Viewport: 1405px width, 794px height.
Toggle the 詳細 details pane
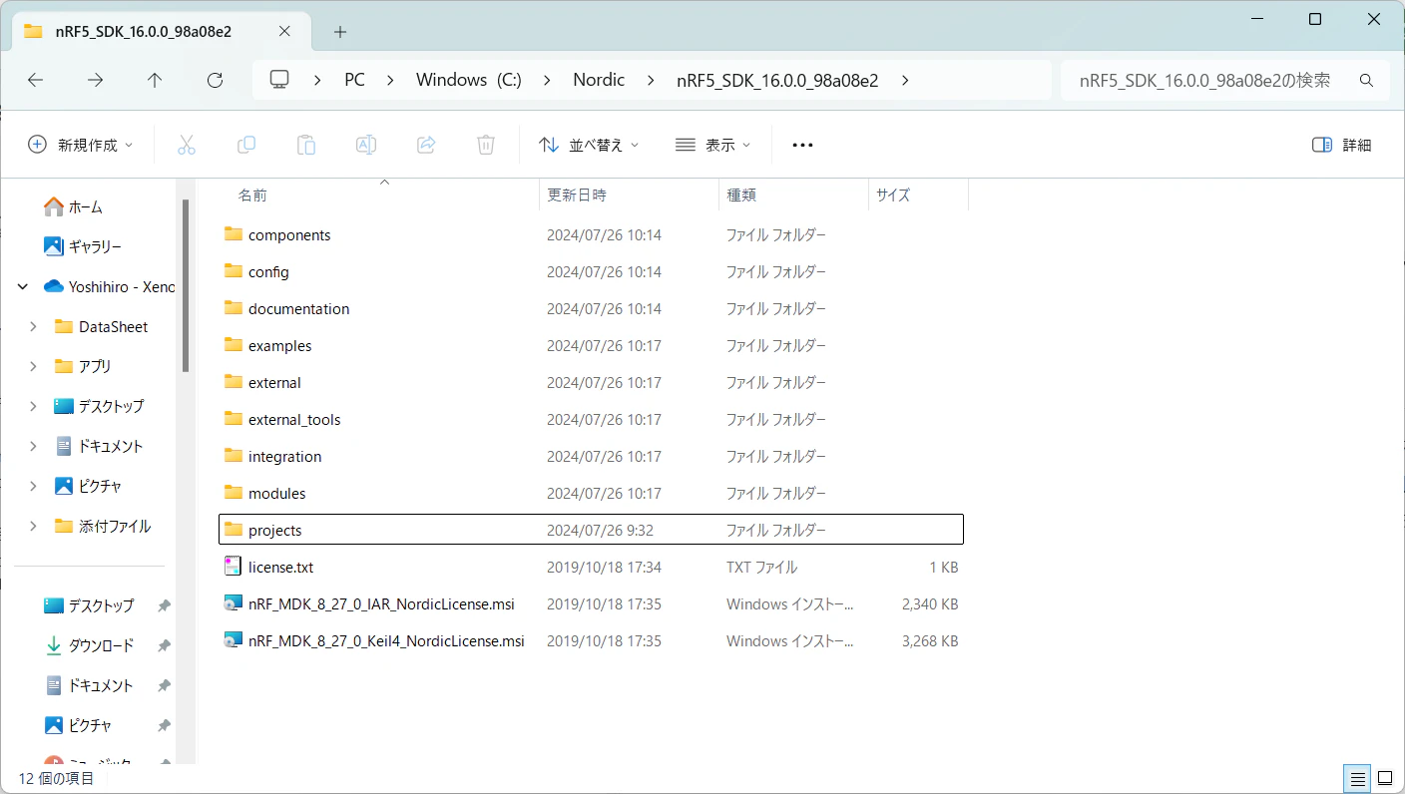coord(1342,145)
